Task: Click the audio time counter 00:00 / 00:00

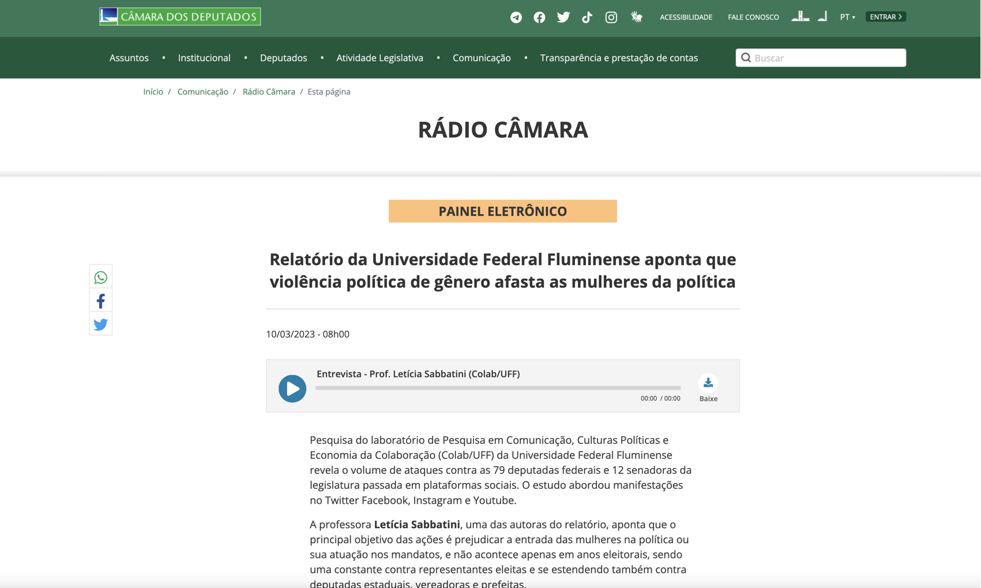Action: click(x=660, y=398)
